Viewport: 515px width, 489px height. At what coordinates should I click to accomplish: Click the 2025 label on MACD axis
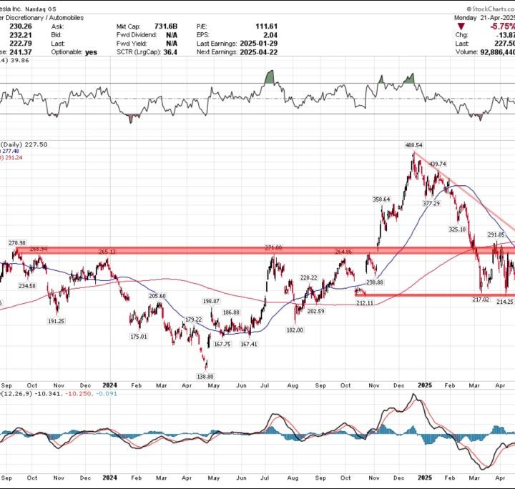(425, 478)
